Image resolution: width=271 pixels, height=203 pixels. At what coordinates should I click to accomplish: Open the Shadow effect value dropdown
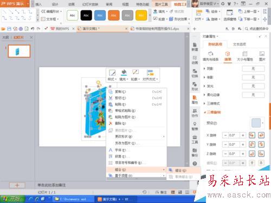[x=253, y=69]
